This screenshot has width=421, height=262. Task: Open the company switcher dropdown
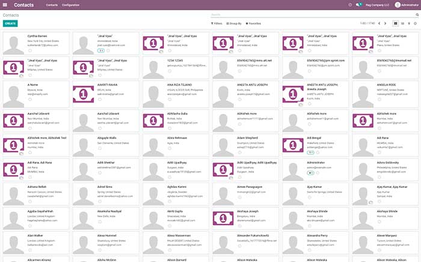pos(377,5)
